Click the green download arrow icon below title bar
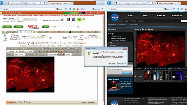Screen dimensions: 187x105 79,19
